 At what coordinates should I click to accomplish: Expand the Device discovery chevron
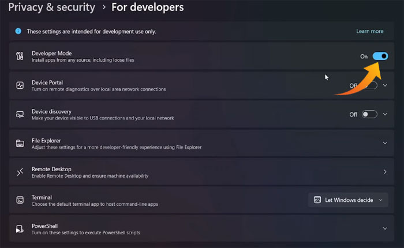coord(385,114)
